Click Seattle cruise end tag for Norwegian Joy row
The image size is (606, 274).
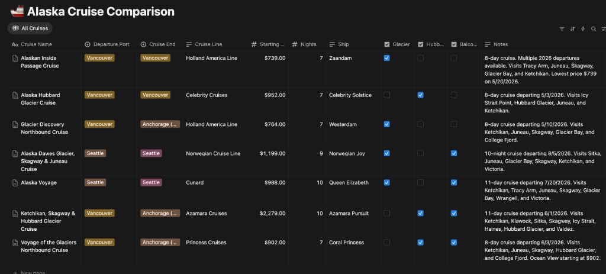pos(151,153)
